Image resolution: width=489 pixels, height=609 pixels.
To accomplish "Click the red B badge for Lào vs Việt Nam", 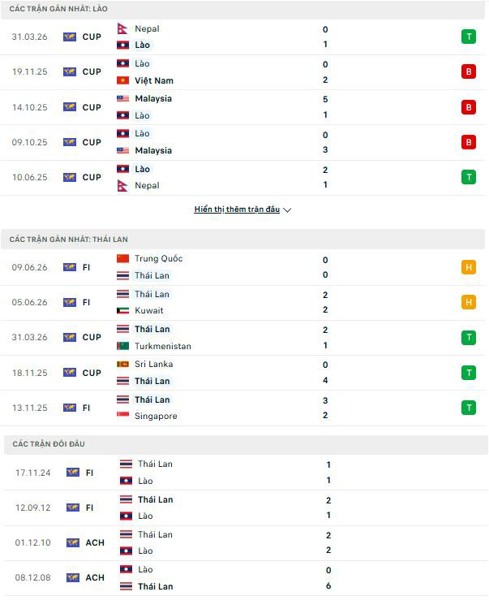I will (x=469, y=71).
